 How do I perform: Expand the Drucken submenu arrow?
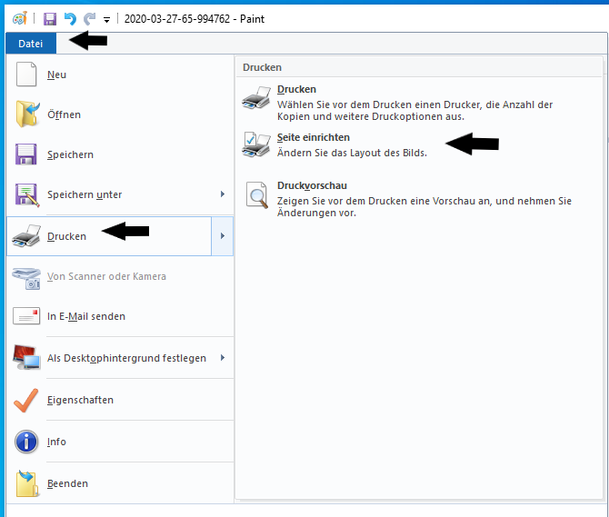click(223, 236)
